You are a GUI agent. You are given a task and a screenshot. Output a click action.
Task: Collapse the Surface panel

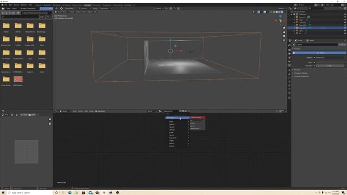(297, 49)
